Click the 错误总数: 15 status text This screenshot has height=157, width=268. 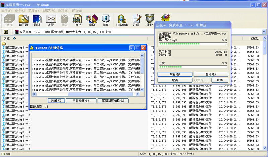point(39,107)
